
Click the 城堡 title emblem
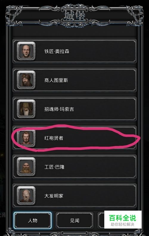pos(74,16)
